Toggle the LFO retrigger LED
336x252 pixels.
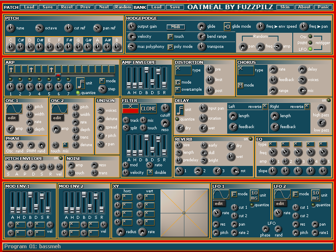[x=310, y=49]
